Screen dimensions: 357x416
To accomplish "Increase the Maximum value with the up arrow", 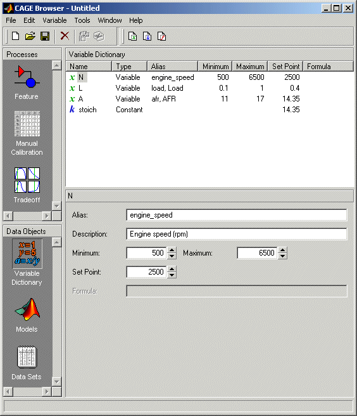I will (x=282, y=250).
